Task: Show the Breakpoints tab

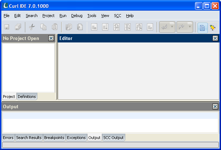Action: click(x=54, y=138)
